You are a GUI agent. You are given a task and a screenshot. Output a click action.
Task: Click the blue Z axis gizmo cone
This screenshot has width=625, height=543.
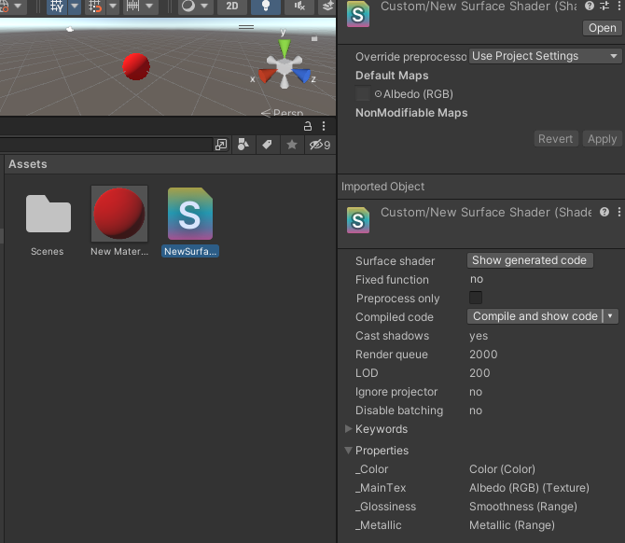click(302, 75)
